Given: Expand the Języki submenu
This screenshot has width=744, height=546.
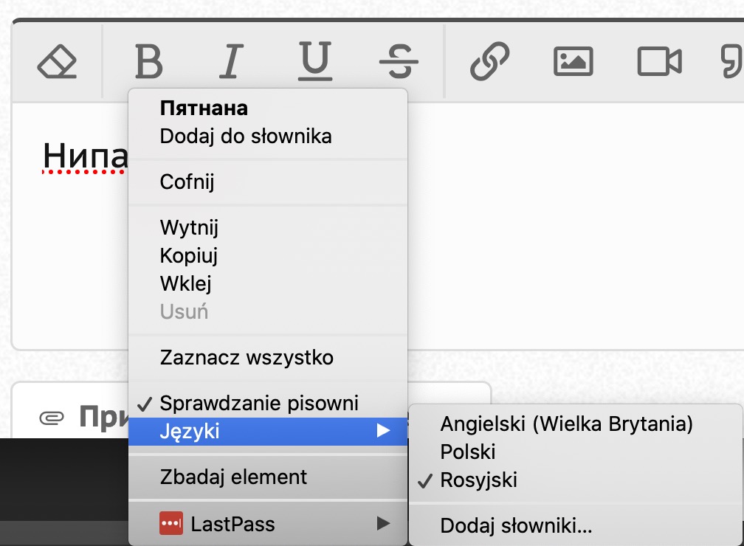Looking at the screenshot, I should click(268, 431).
